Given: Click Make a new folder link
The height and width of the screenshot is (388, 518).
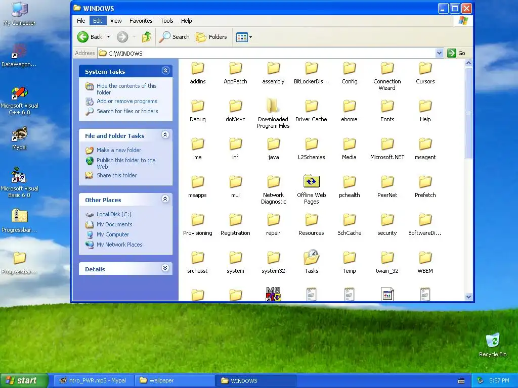Looking at the screenshot, I should 119,150.
